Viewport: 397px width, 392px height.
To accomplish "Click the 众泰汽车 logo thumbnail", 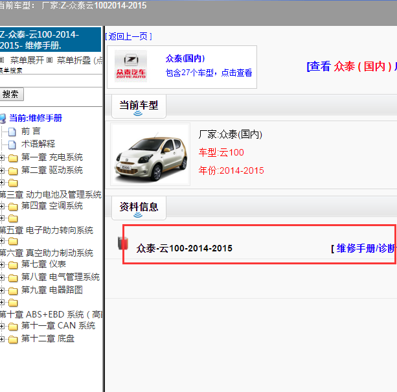I will [x=131, y=66].
